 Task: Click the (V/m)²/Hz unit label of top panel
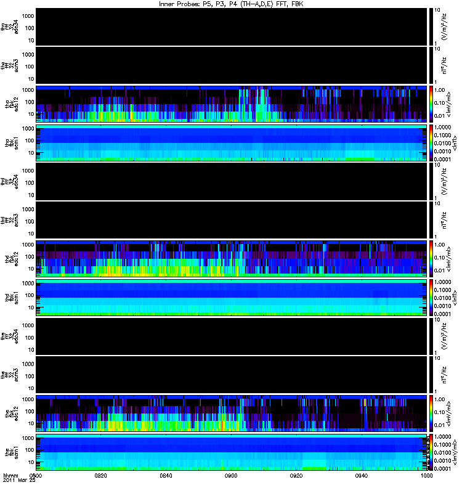tap(444, 26)
